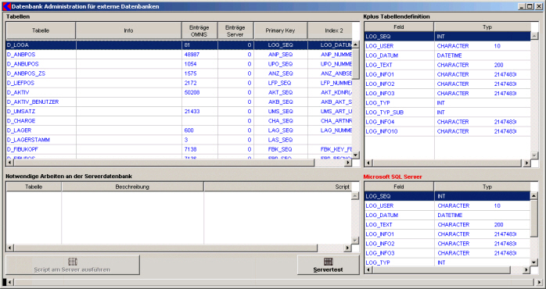Screen dimensions: 546x289
Task: Select LOG_INFO4 in Kplus Tabellendefinition
Action: [447, 122]
